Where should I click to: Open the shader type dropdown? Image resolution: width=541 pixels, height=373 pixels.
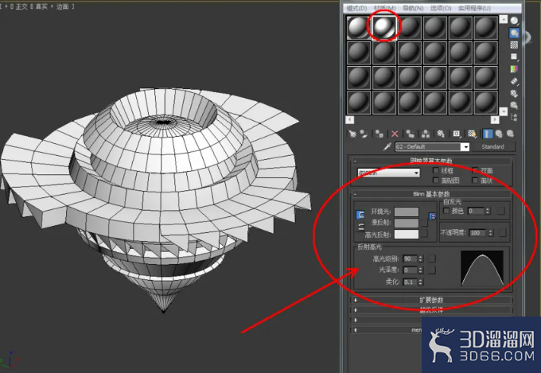(x=389, y=173)
